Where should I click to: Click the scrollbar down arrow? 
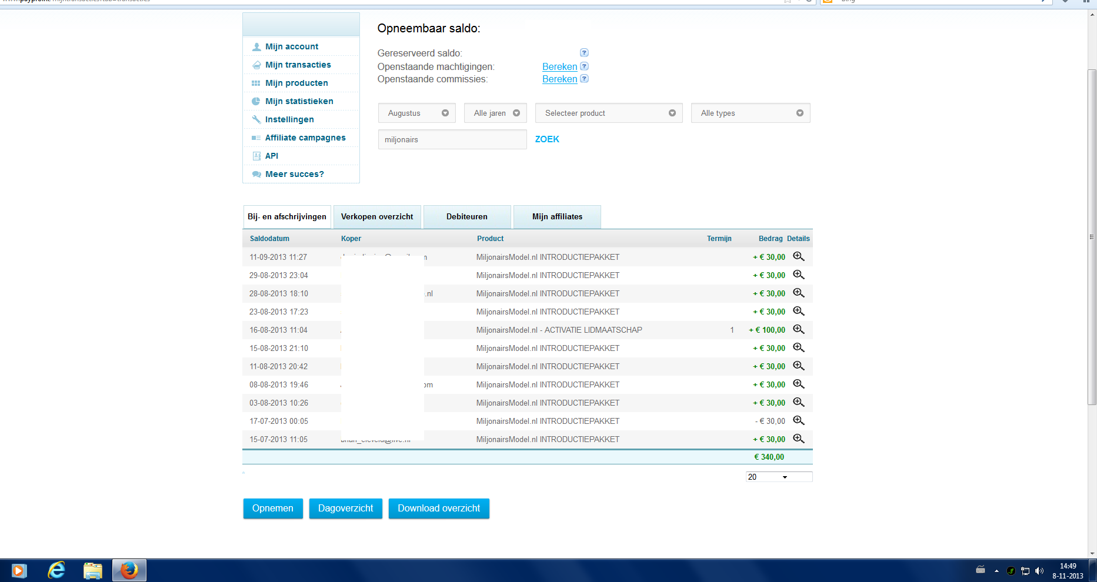pos(1092,553)
